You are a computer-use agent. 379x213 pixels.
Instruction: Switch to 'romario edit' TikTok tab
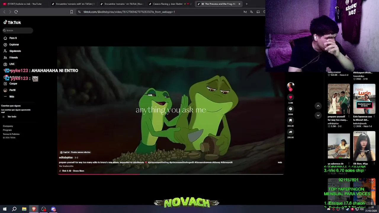tap(73, 4)
